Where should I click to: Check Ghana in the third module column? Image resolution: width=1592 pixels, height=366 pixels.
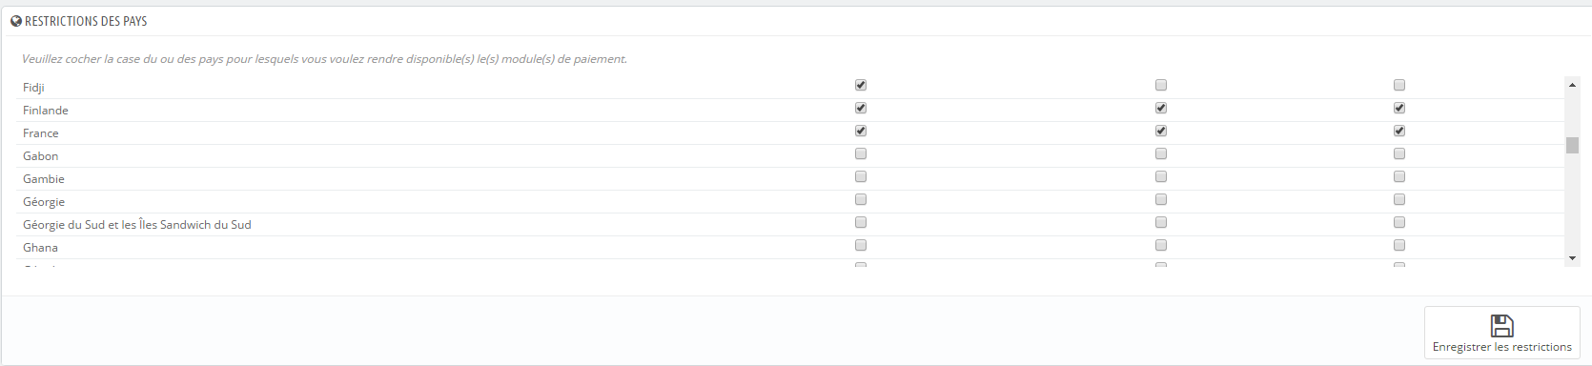tap(1399, 245)
